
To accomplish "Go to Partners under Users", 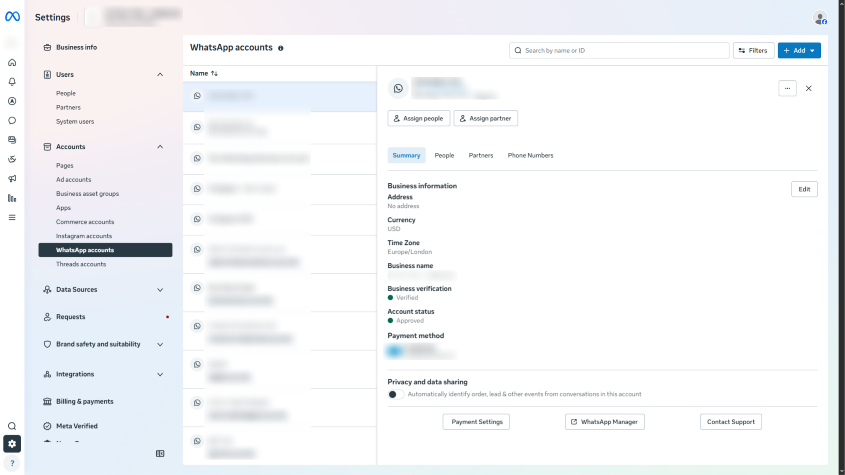I will [x=68, y=107].
